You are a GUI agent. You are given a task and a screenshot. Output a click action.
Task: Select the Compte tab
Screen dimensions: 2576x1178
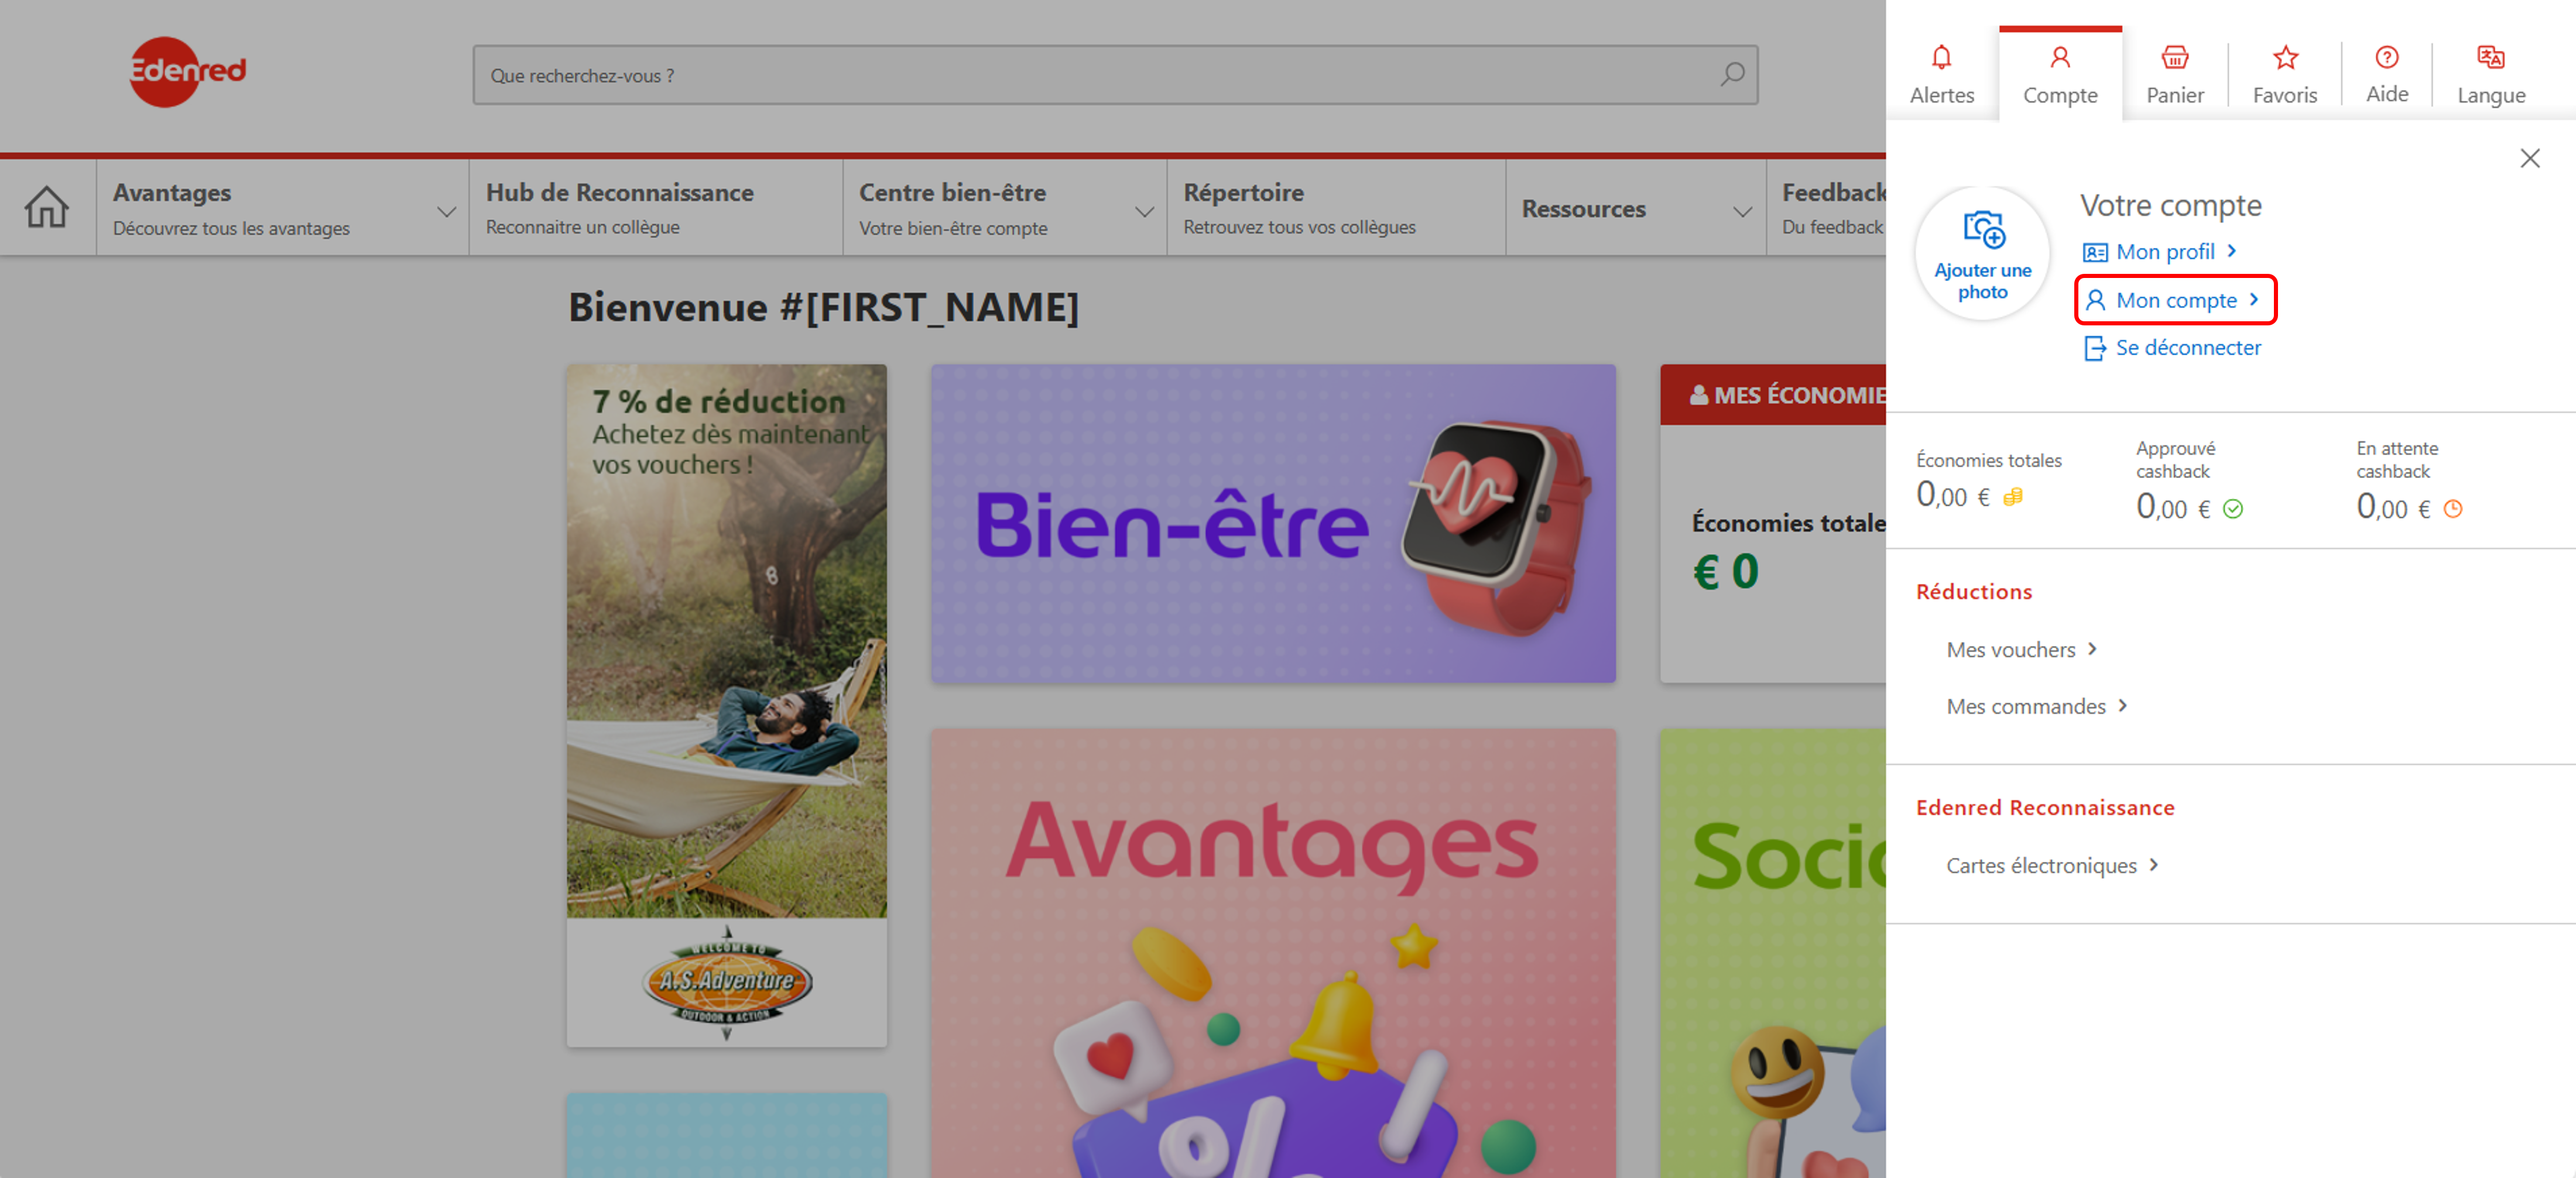coord(2060,75)
